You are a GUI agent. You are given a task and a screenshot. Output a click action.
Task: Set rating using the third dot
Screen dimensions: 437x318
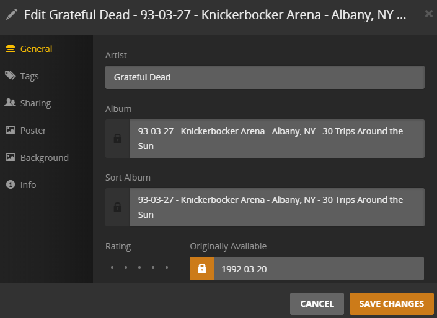139,268
